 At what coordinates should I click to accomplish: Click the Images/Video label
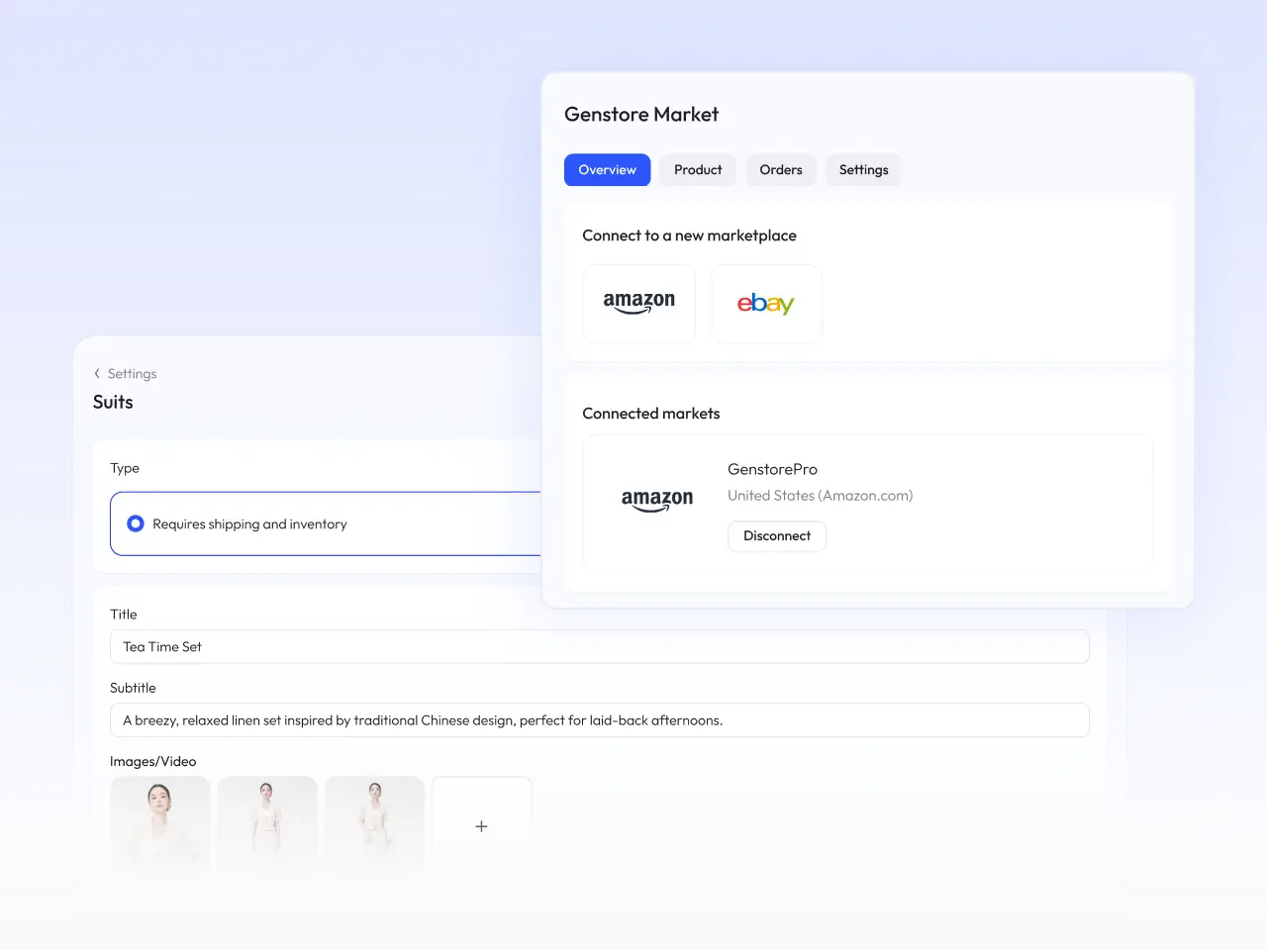[152, 761]
